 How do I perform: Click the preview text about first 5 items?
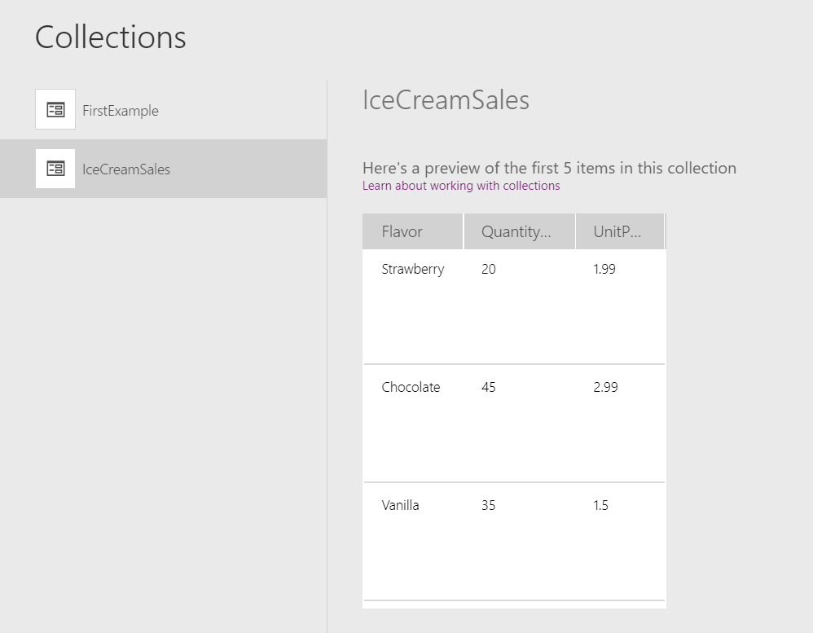tap(549, 168)
